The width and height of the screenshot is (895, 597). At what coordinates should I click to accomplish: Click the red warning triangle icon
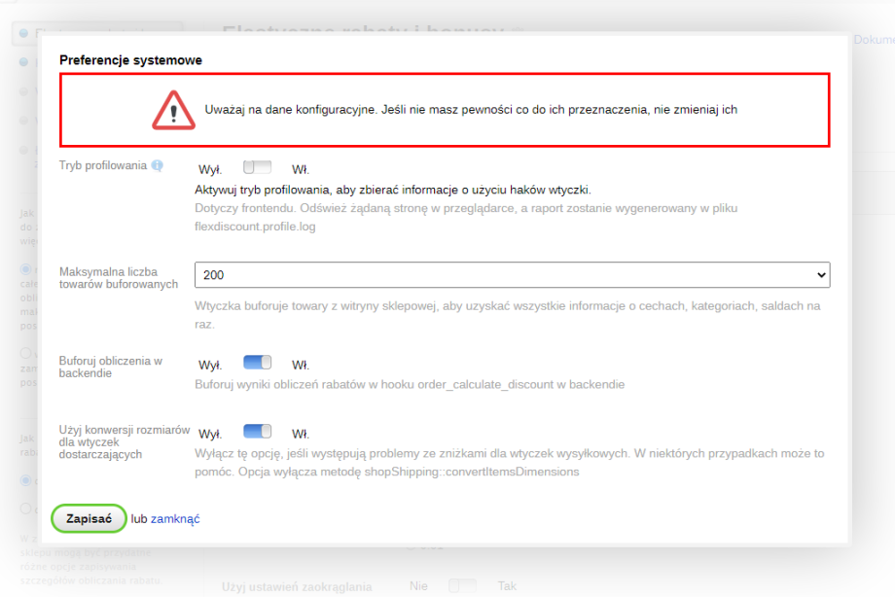[173, 110]
